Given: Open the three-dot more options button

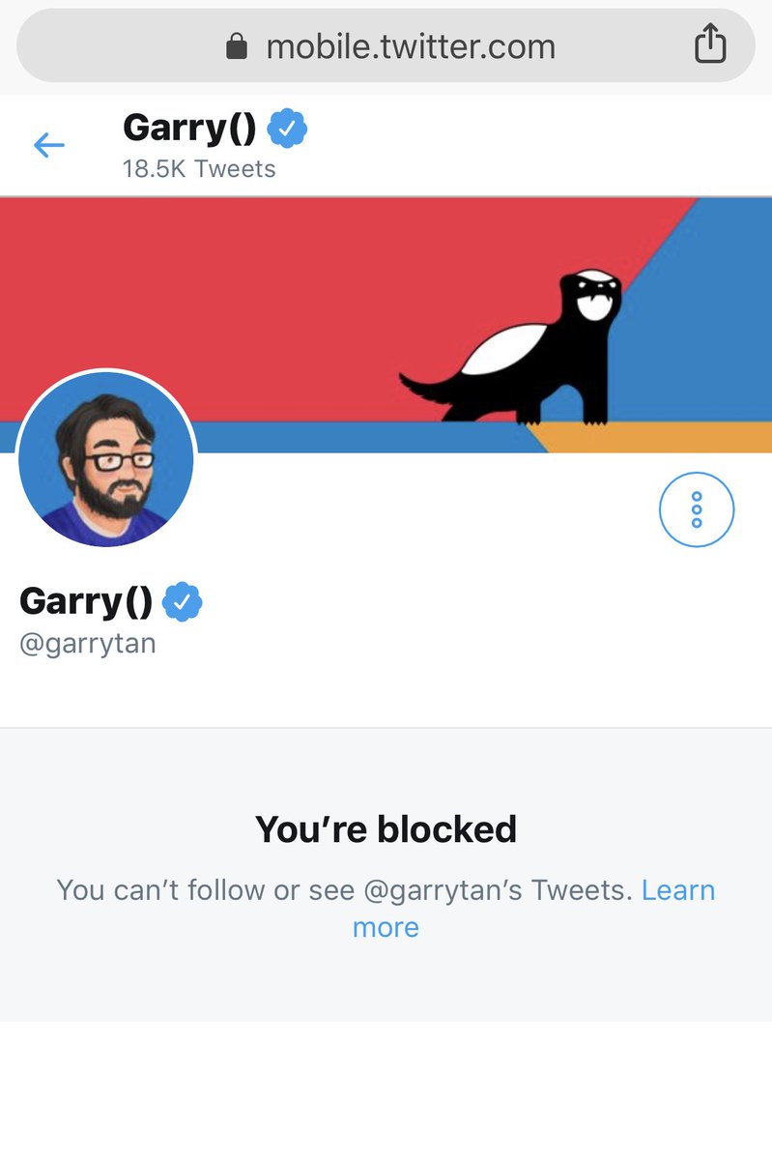Looking at the screenshot, I should [697, 509].
